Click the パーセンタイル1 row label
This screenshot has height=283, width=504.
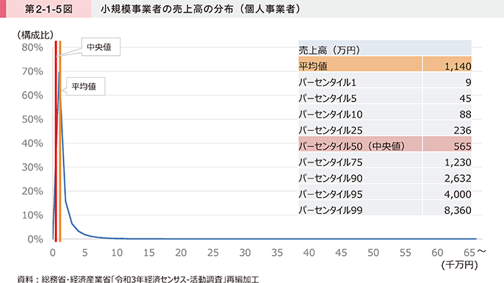328,82
